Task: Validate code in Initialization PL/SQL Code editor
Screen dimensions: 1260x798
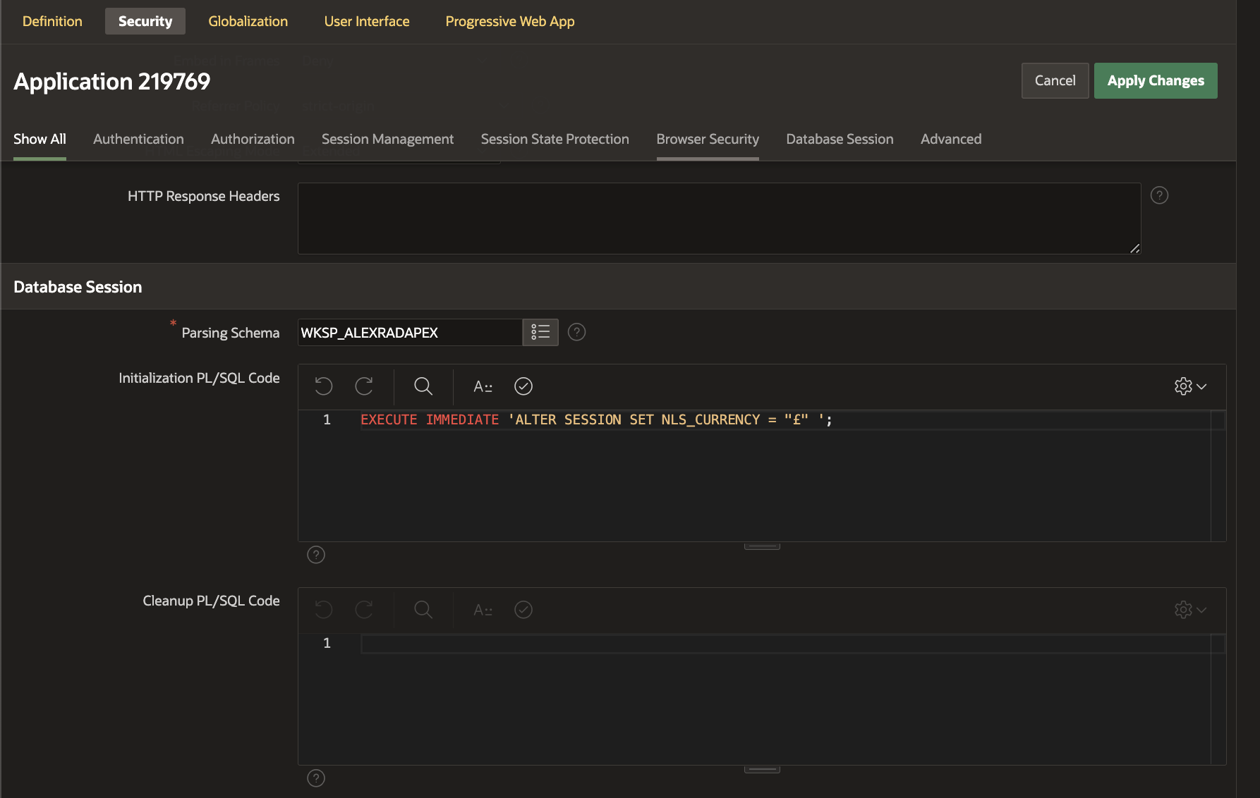Action: pyautogui.click(x=523, y=386)
